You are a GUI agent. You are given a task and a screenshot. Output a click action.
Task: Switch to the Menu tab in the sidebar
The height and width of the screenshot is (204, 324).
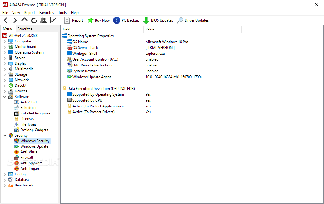tap(7, 28)
